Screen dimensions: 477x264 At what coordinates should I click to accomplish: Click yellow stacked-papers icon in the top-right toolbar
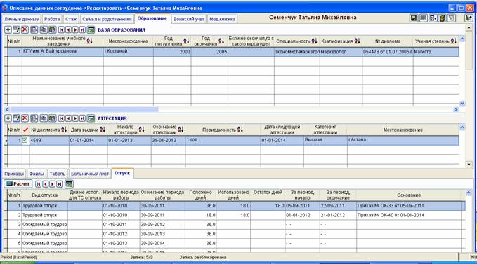pos(443,18)
